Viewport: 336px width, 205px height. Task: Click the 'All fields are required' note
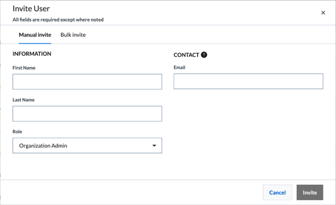click(x=58, y=20)
